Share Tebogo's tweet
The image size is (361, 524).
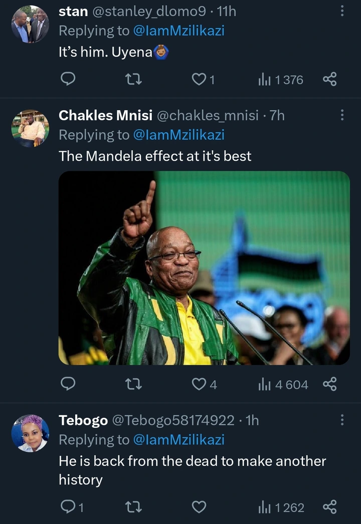click(329, 507)
